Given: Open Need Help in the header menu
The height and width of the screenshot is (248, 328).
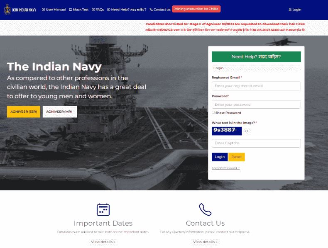Looking at the screenshot, I should coord(127,10).
